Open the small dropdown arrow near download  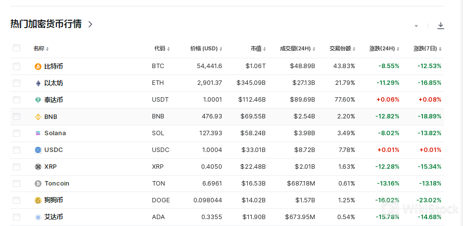(x=416, y=26)
